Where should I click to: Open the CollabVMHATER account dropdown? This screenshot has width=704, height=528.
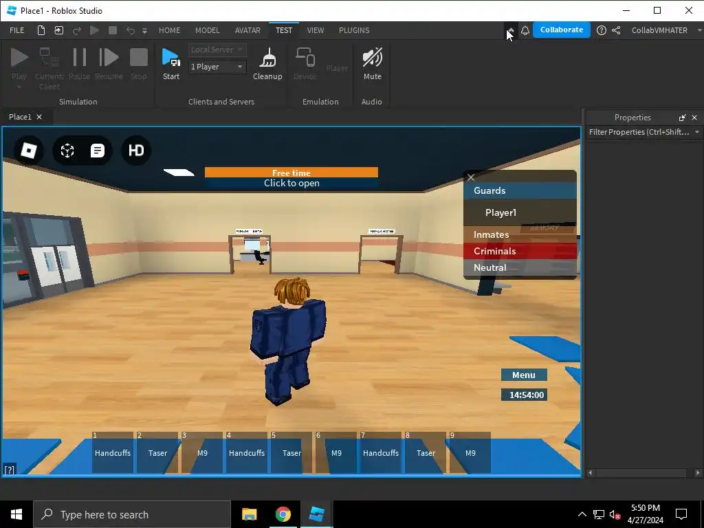[x=665, y=30]
